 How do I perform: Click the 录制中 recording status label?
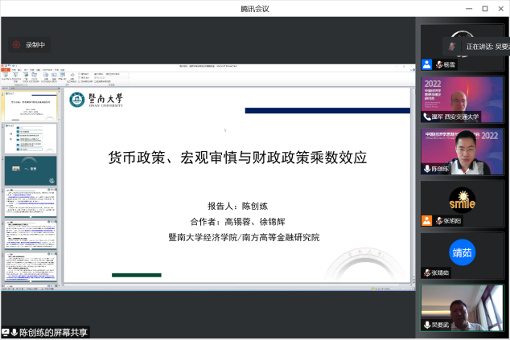tap(35, 45)
